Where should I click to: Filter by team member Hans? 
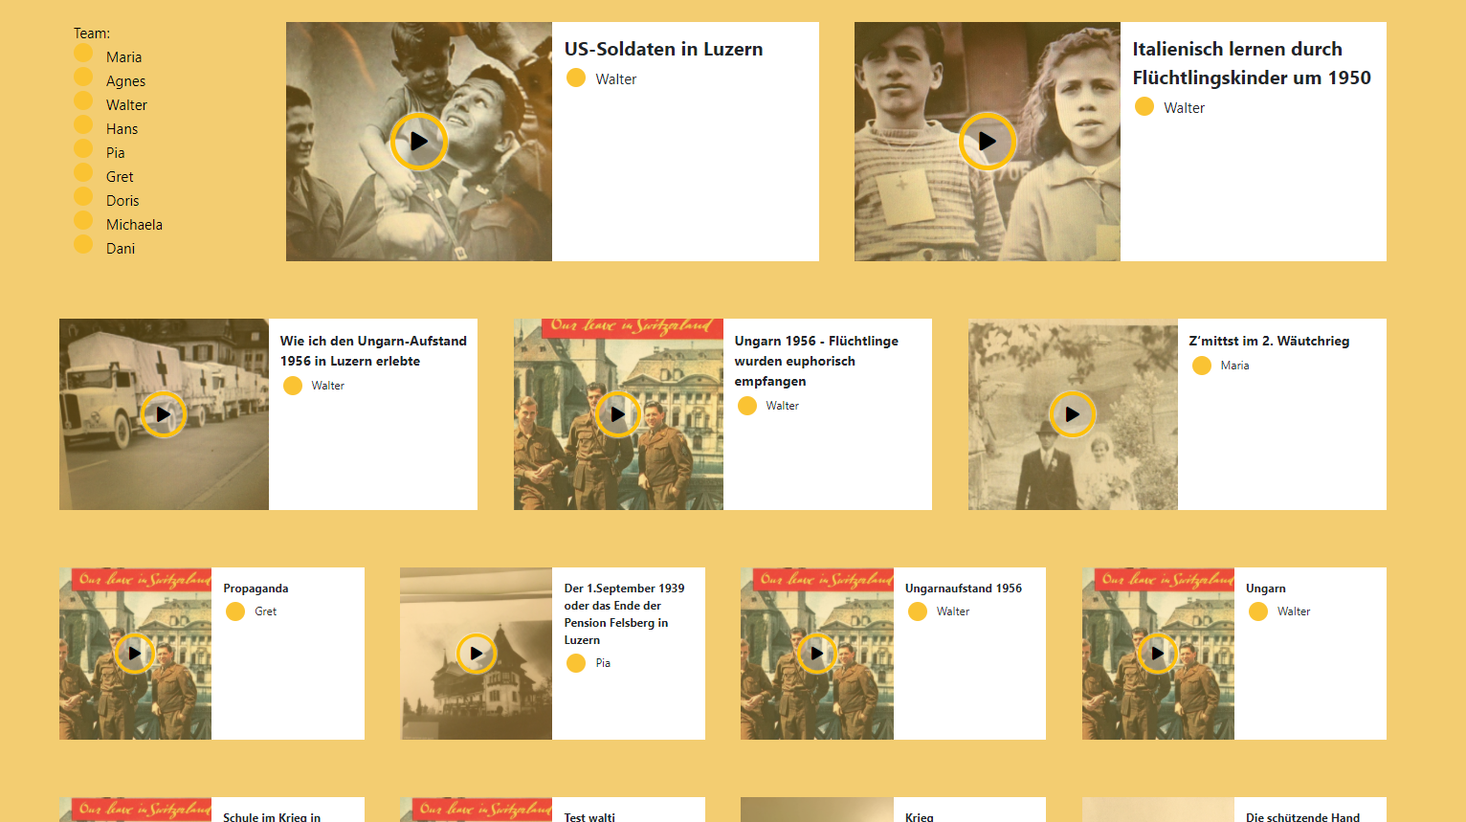pyautogui.click(x=122, y=129)
